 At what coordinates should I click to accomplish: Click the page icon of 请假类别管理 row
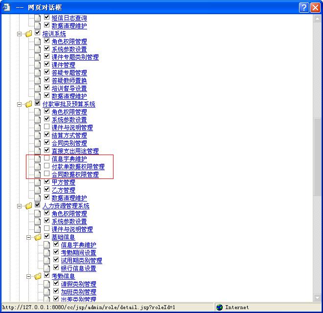pos(47,284)
